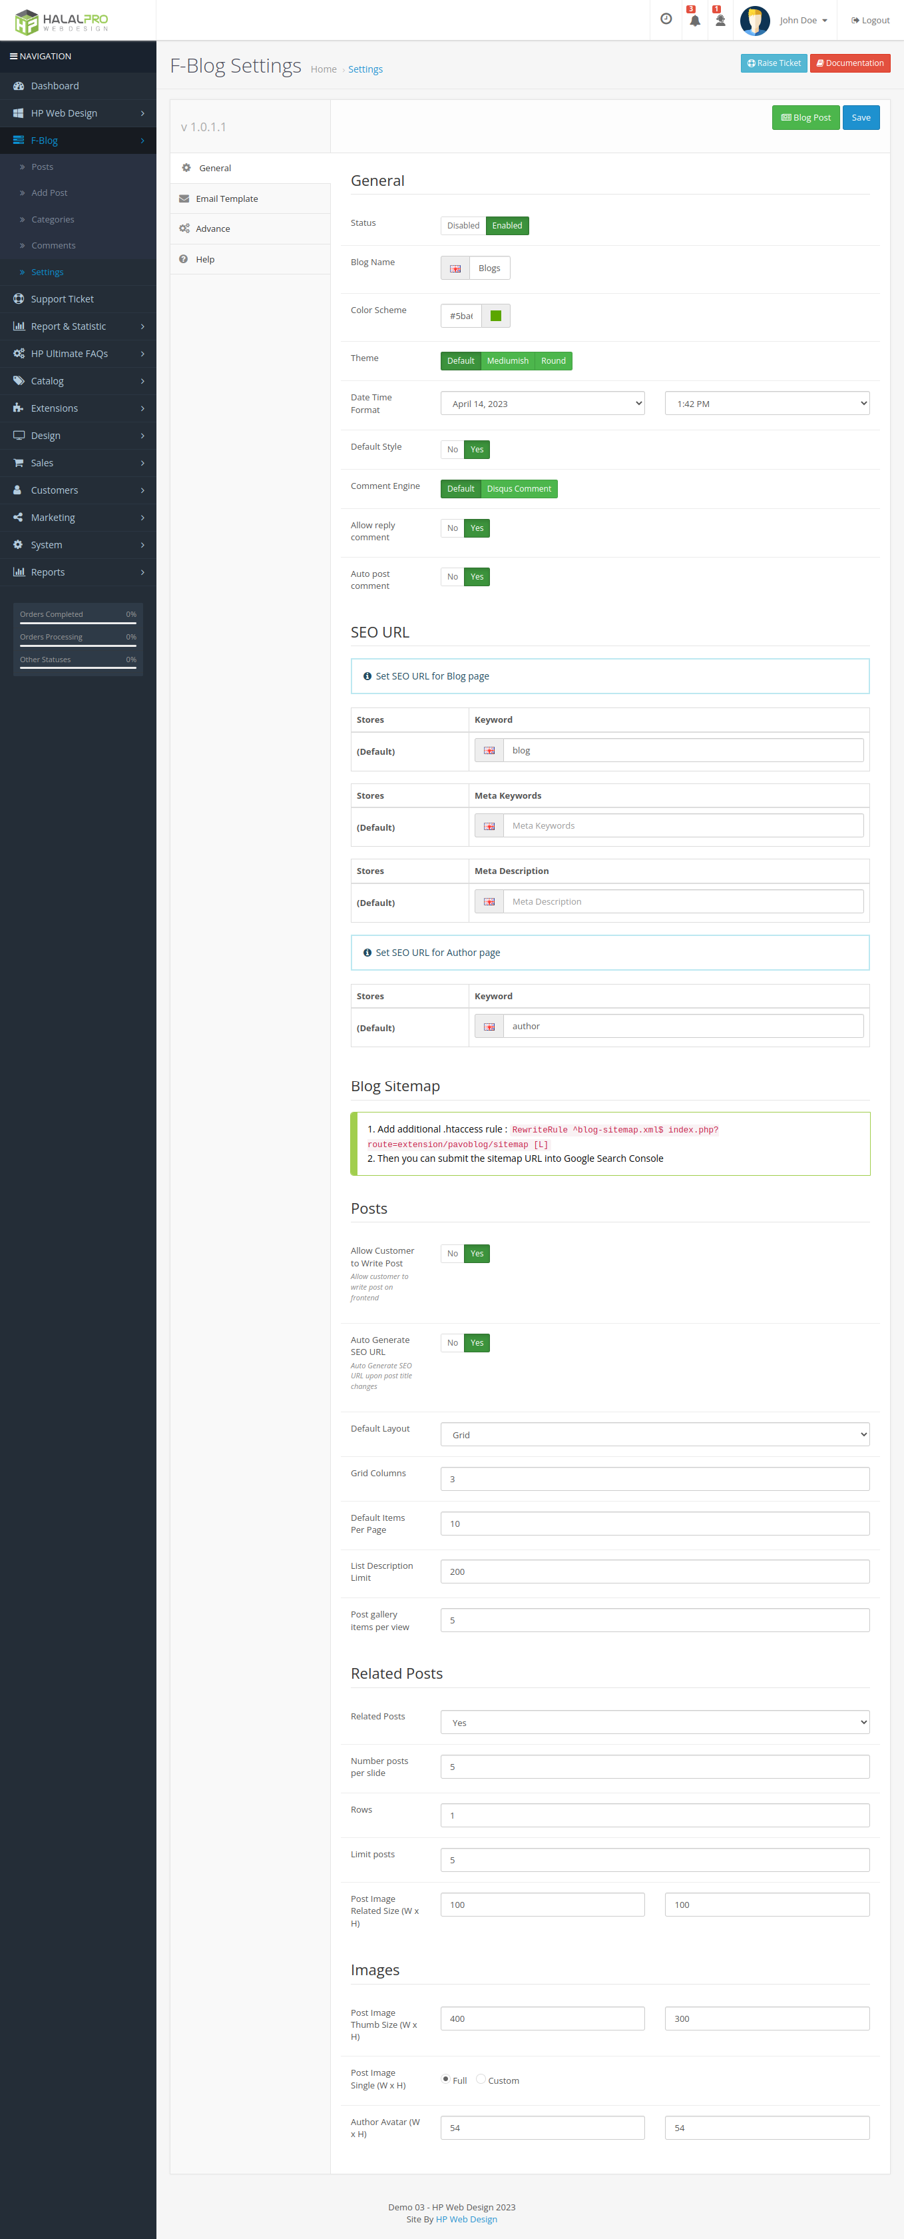The image size is (904, 2239).
Task: Click the info icon in Blog page notice
Action: click(367, 676)
